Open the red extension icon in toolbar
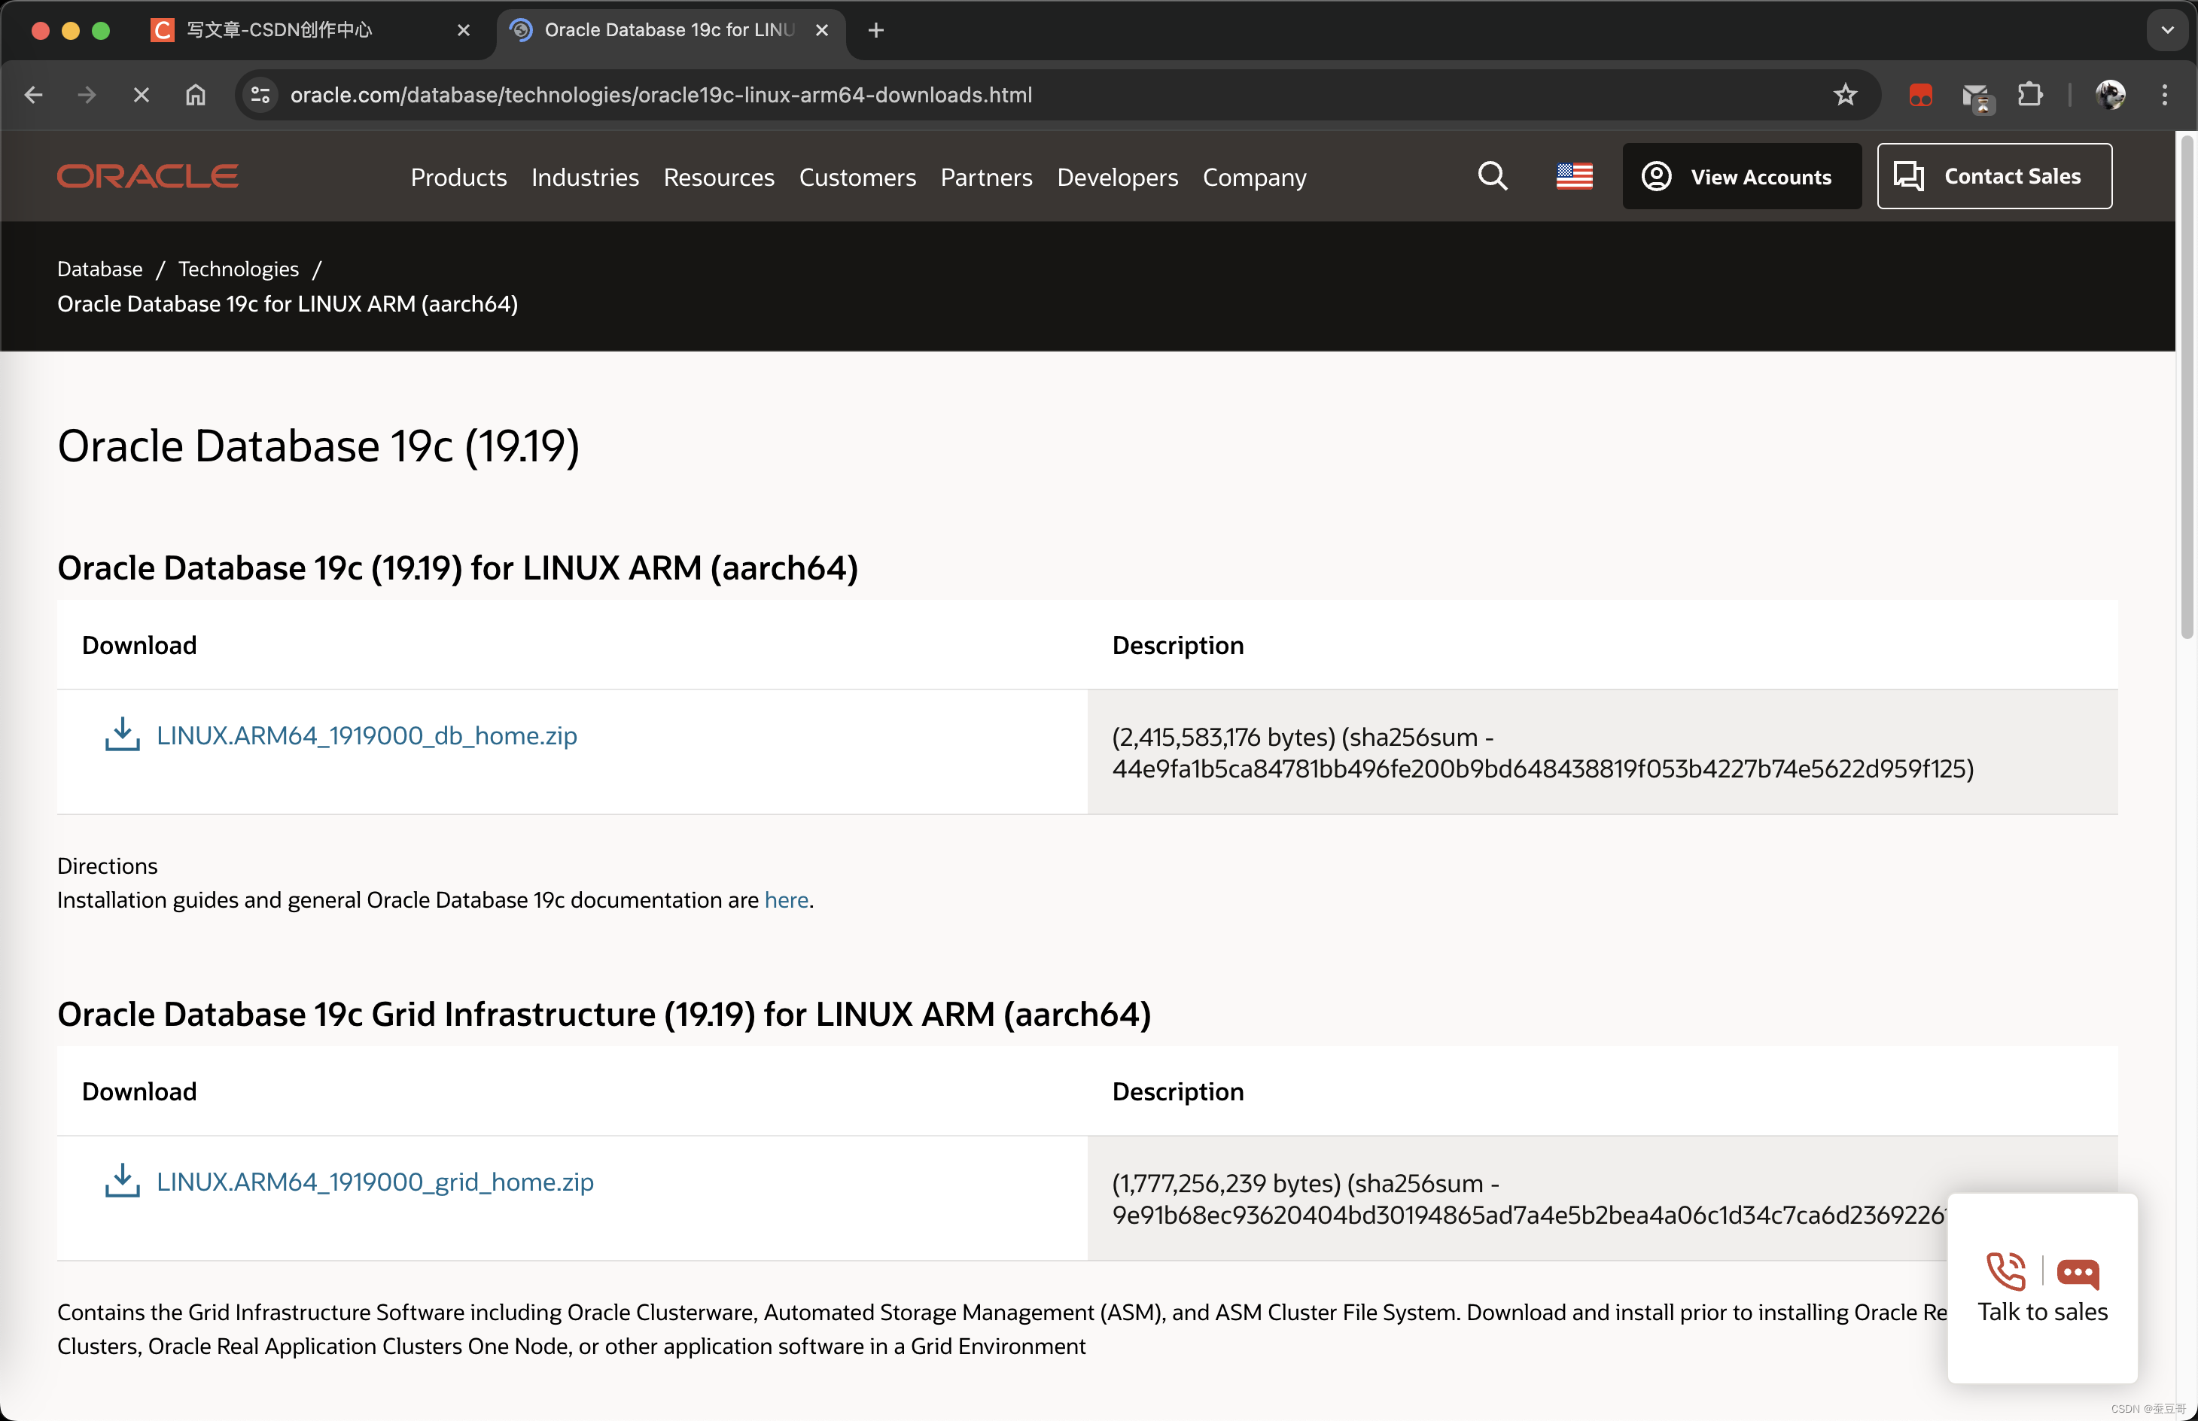The width and height of the screenshot is (2198, 1421). [x=1920, y=95]
